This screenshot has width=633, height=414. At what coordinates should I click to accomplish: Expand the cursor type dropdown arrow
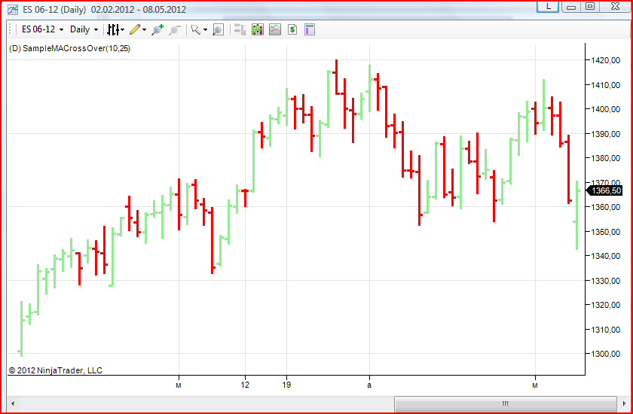pos(206,30)
